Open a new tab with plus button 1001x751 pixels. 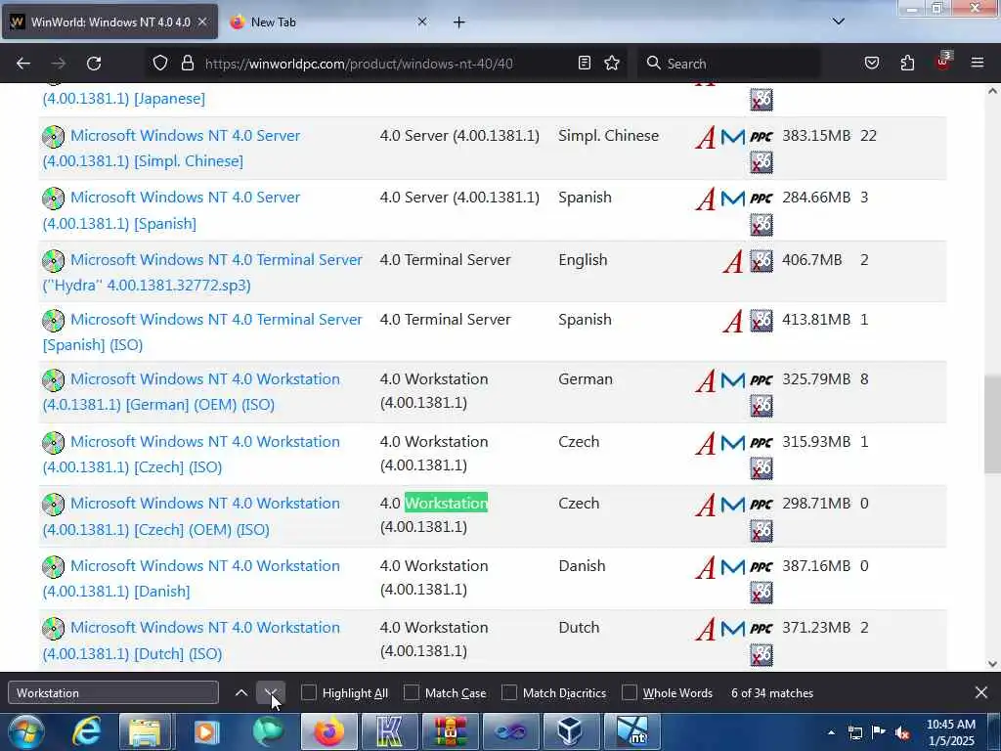[459, 22]
